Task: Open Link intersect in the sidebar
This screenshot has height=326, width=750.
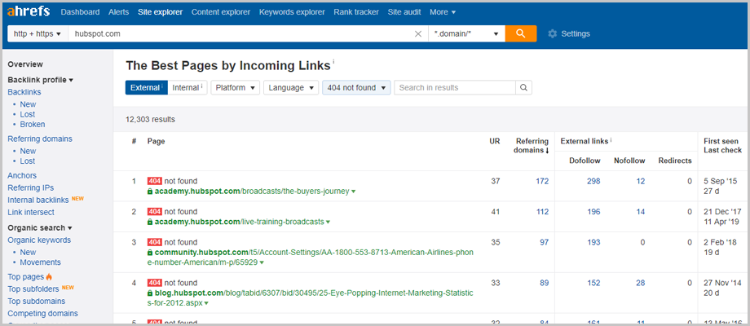Action: click(x=31, y=212)
